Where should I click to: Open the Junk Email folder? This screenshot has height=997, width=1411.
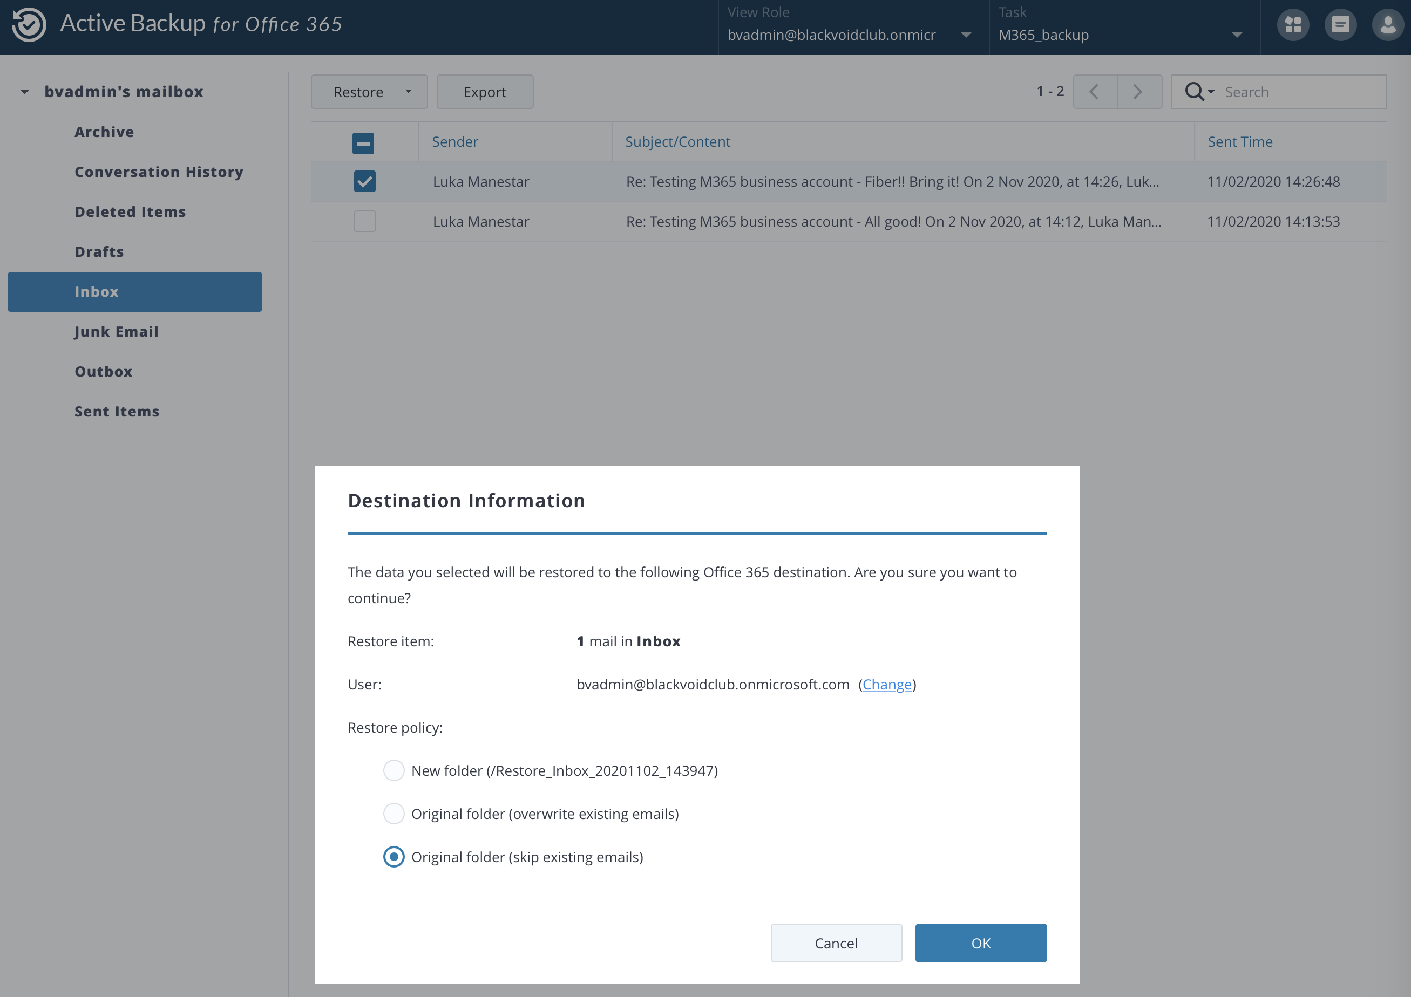click(x=116, y=331)
